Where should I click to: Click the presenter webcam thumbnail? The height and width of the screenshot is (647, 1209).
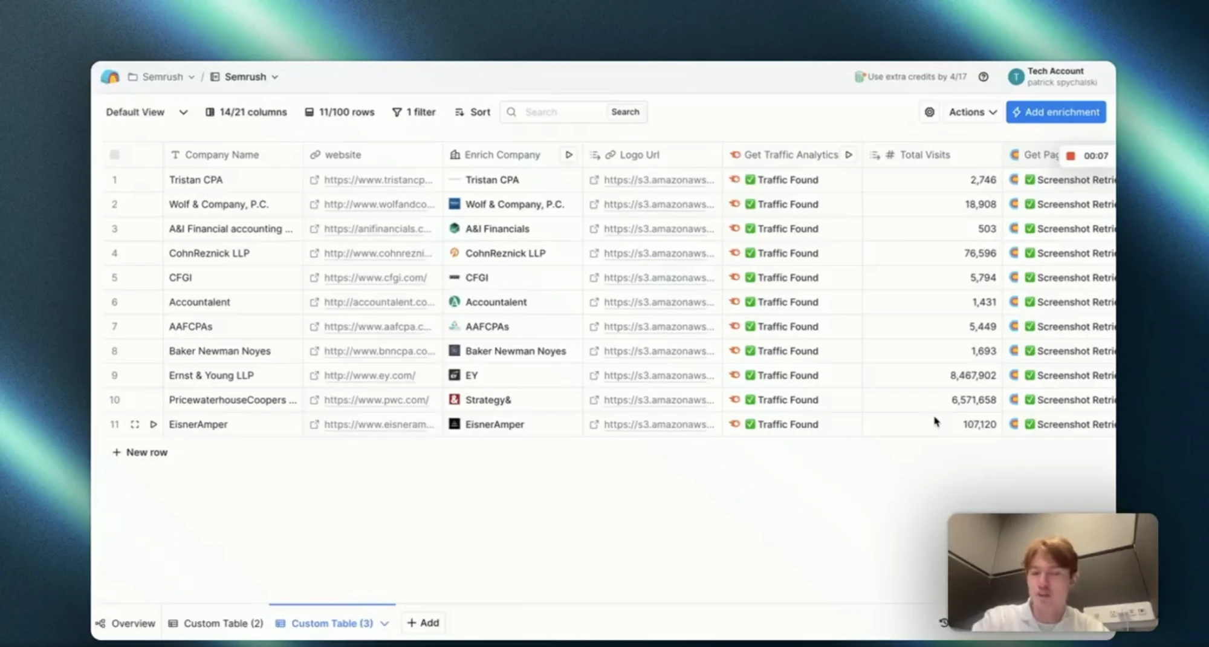tap(1052, 572)
